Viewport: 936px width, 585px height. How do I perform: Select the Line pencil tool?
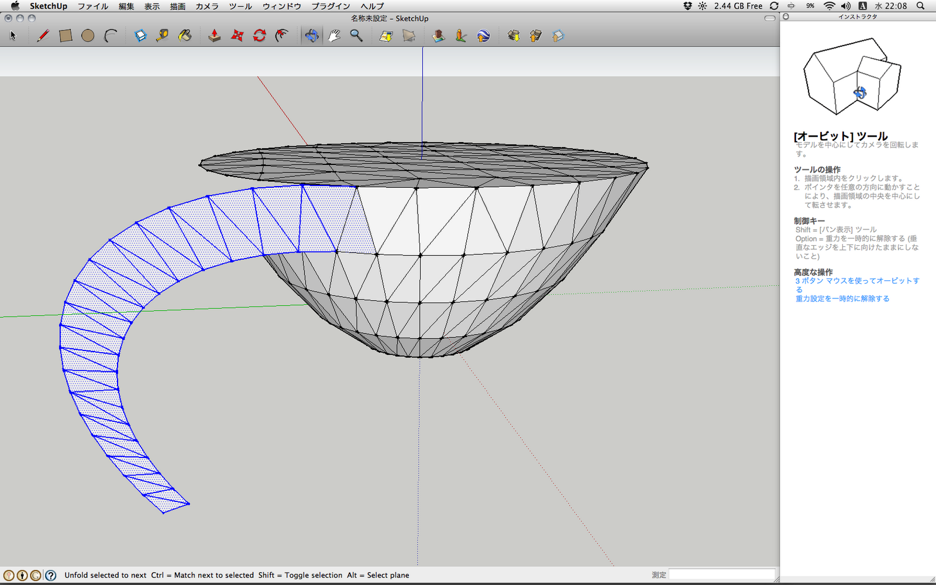[x=43, y=36]
